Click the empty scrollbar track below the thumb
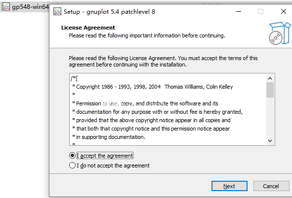The height and width of the screenshot is (198, 292). coord(270,117)
